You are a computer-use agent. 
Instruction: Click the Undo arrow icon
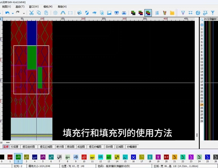(x=7, y=13)
